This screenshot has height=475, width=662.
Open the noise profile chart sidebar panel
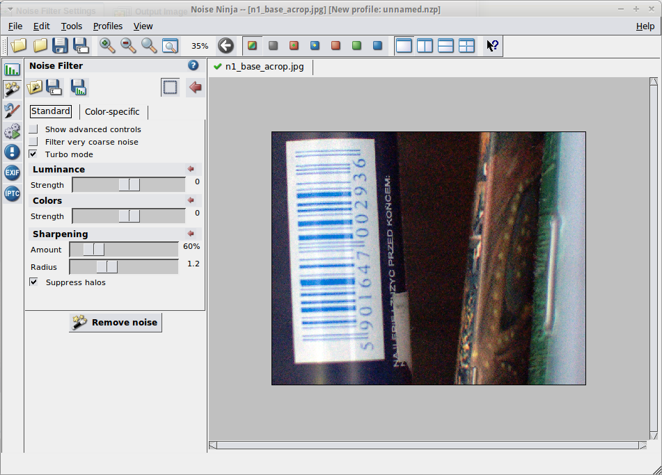tap(13, 69)
